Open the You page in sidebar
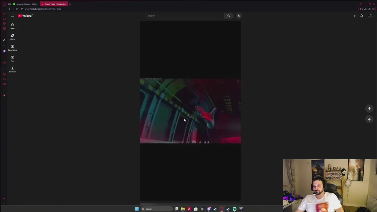The image size is (377, 212). pos(12,59)
